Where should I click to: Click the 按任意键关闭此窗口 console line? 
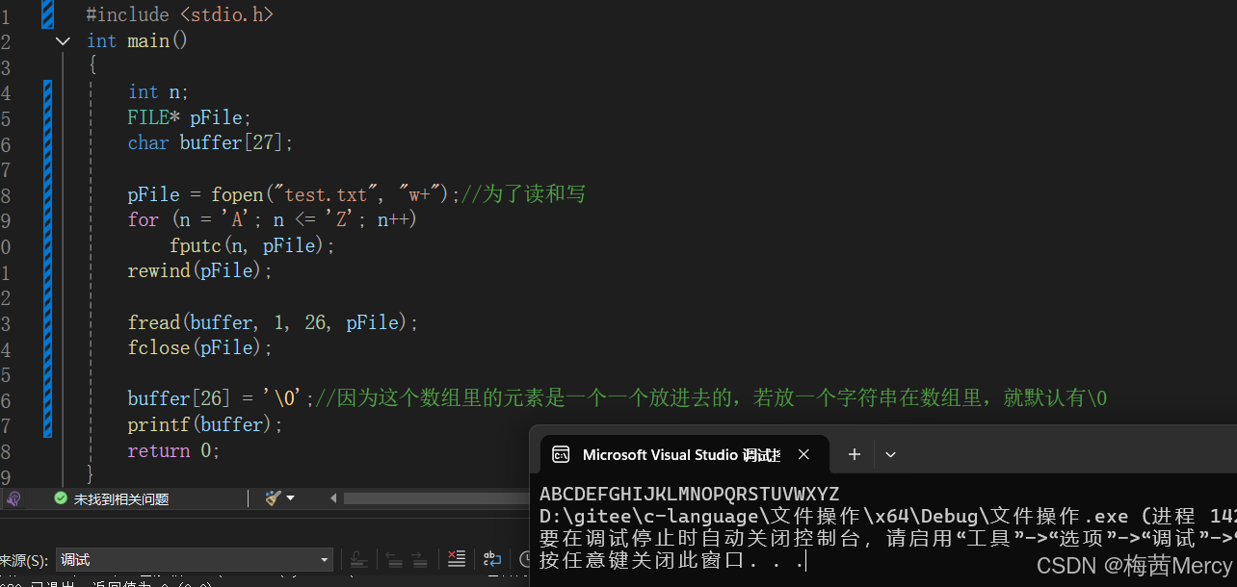[x=671, y=560]
